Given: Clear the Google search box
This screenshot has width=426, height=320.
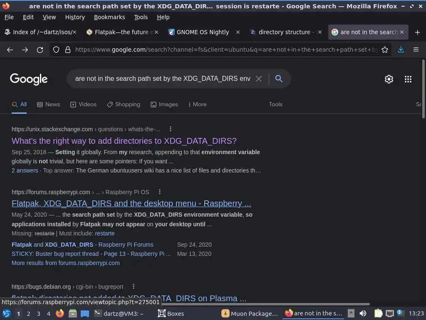Looking at the screenshot, I should tap(259, 79).
